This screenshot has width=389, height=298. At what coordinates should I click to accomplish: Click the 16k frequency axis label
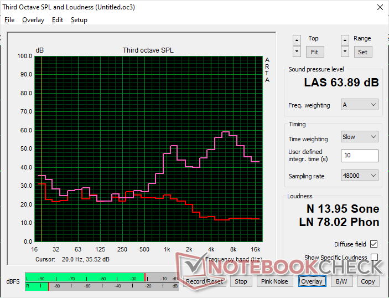point(255,249)
